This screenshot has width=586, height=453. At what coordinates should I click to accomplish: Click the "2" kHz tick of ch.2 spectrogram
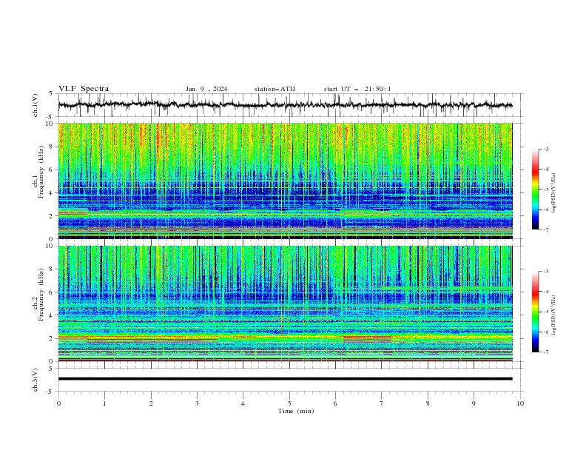click(x=52, y=338)
